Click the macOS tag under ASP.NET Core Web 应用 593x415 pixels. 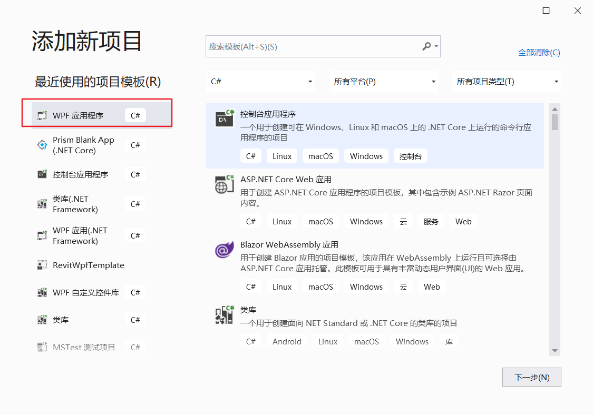(x=320, y=222)
